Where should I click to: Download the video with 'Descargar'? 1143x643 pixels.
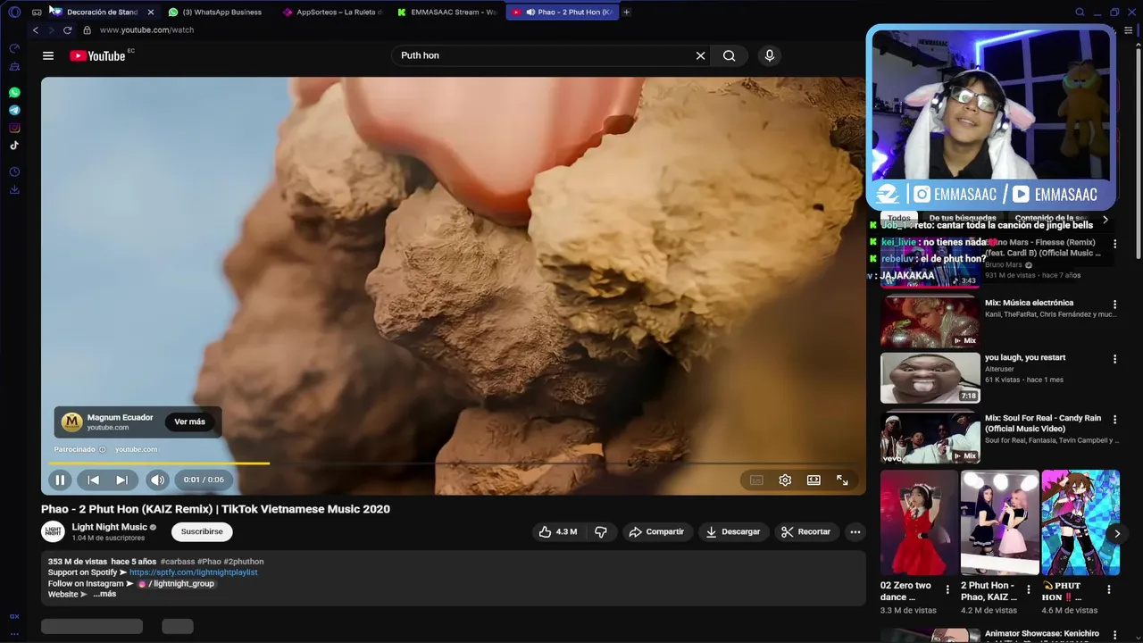pos(732,531)
